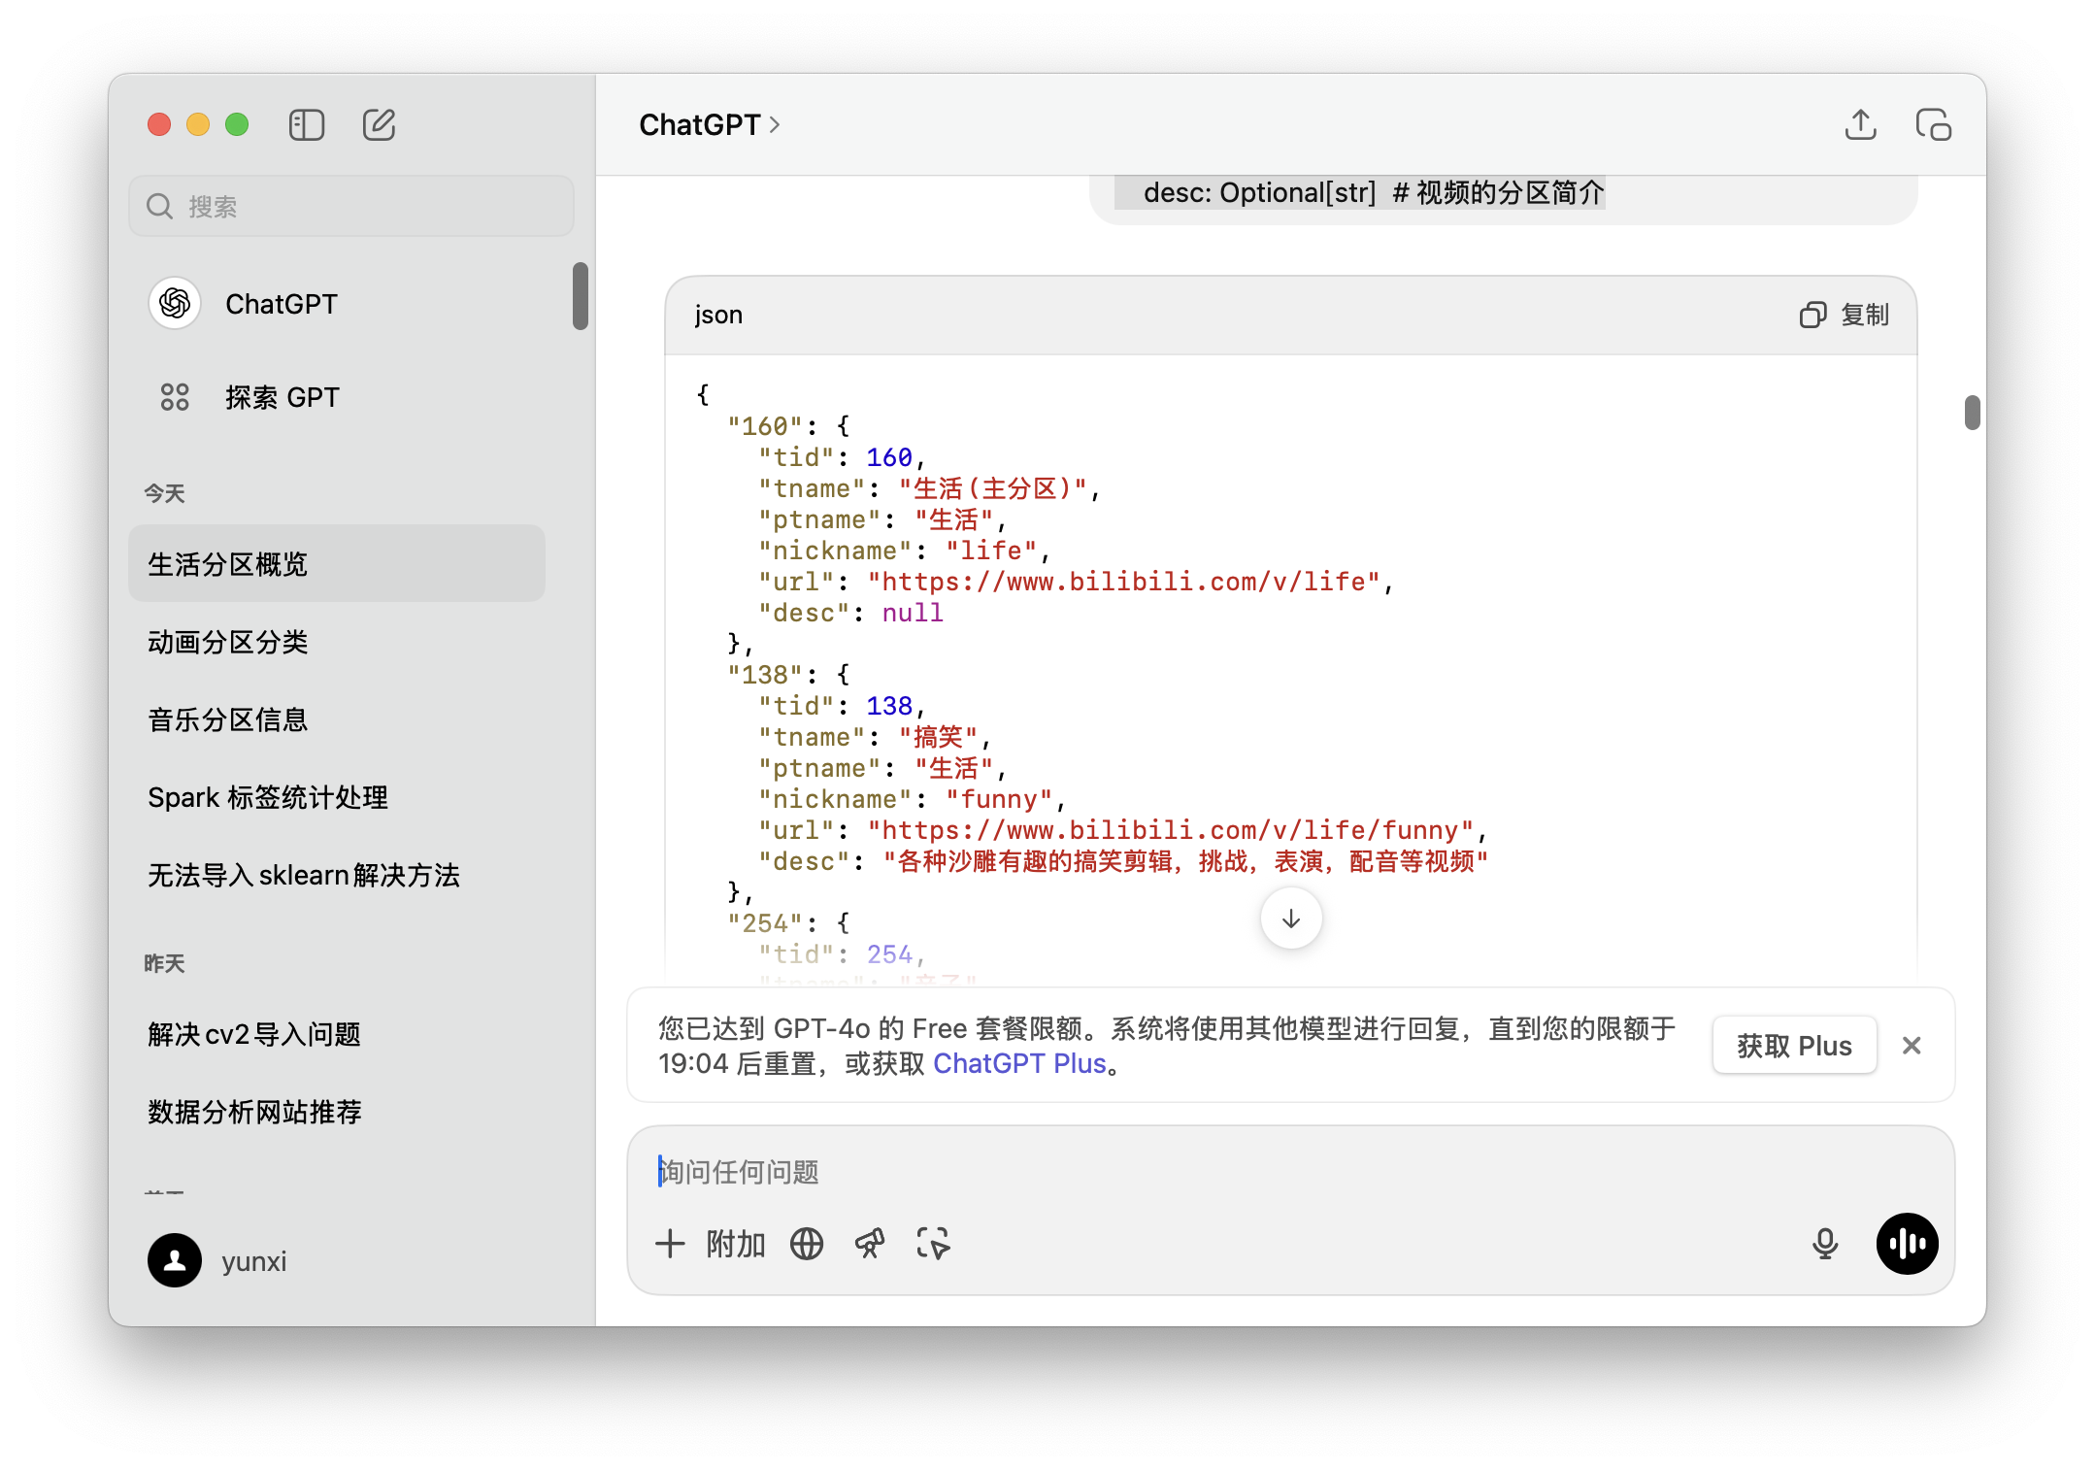The image size is (2095, 1470).
Task: Enable web search globe icon
Action: [x=806, y=1244]
